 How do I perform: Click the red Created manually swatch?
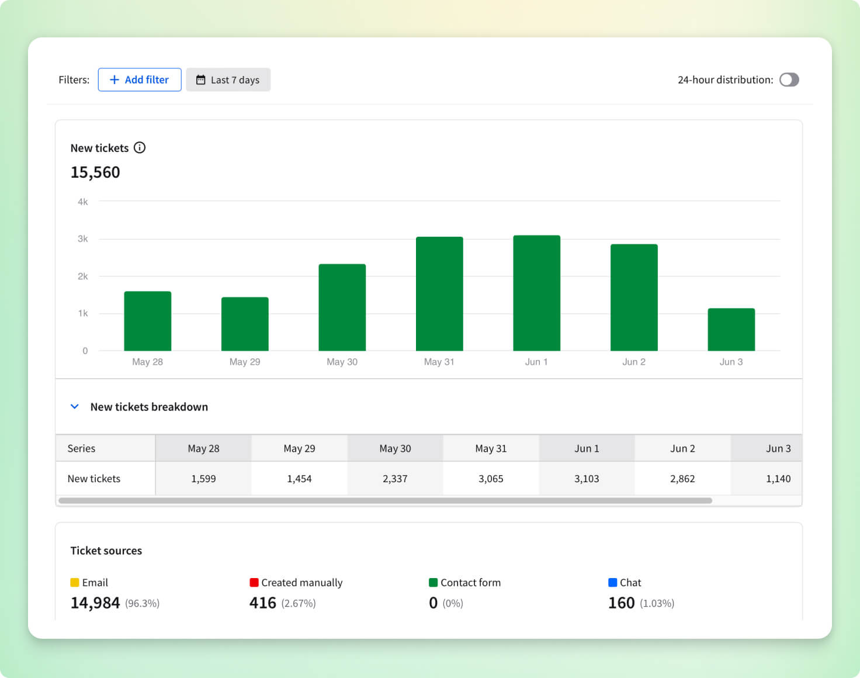pos(254,583)
